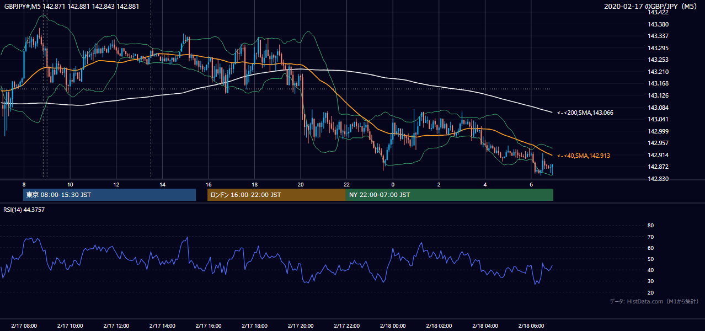Click the 2020-02-17 GBP/JPY (M5) chart title
This screenshot has width=705, height=331.
click(651, 7)
